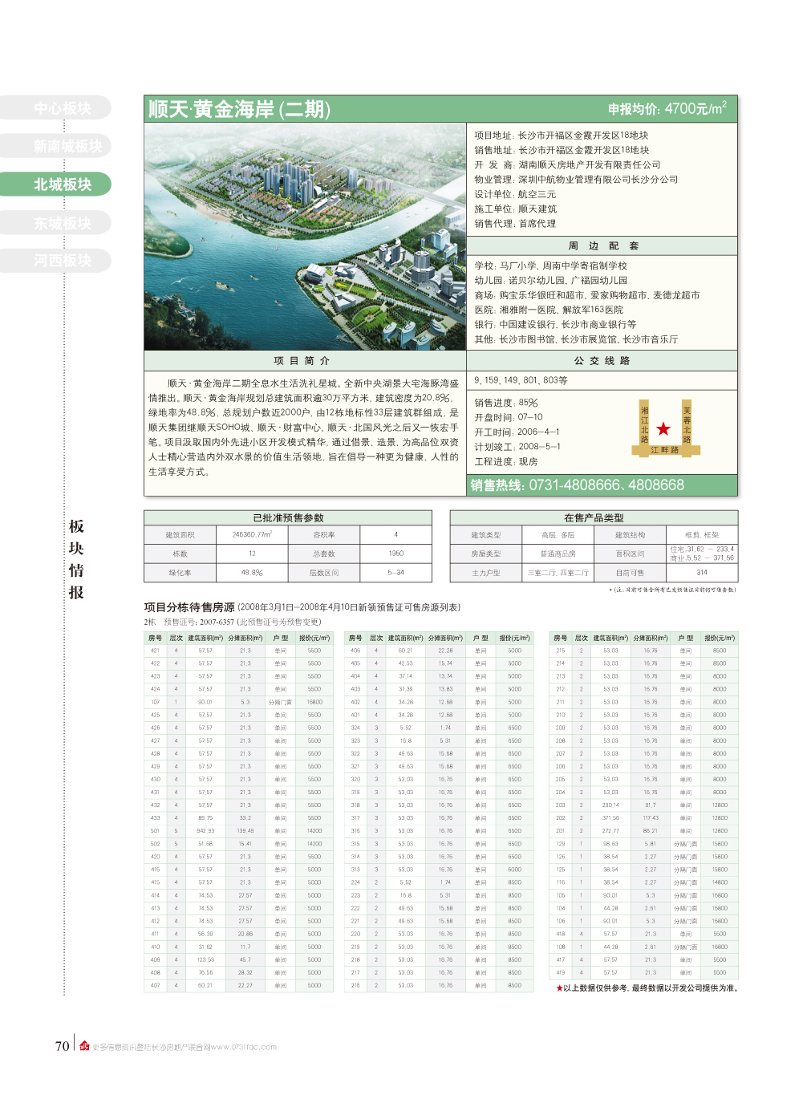Image resolution: width=807 pixels, height=1103 pixels.
Task: Click the 栋数 value 12
Action: coord(252,554)
